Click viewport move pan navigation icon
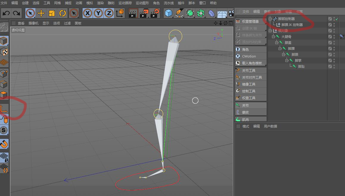This screenshot has width=345, height=196. (215, 23)
